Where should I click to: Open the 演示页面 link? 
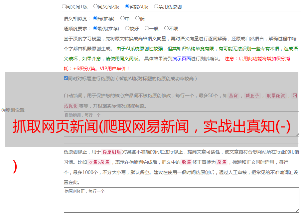182,59
